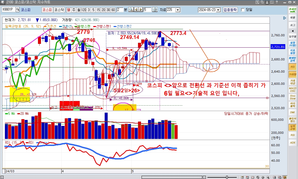Select the 코스피 index button
298x179 pixels.
pyautogui.click(x=47, y=10)
